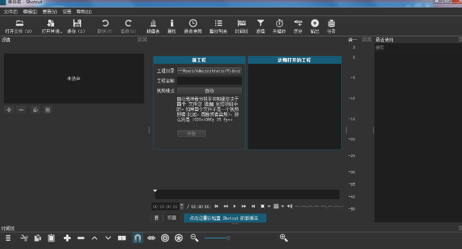
Task: Open the video mode Automatic dropdown
Action: [209, 91]
